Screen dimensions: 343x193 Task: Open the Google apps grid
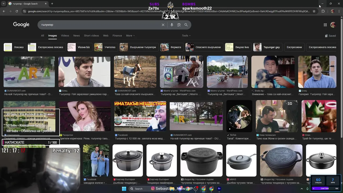[x=325, y=25]
